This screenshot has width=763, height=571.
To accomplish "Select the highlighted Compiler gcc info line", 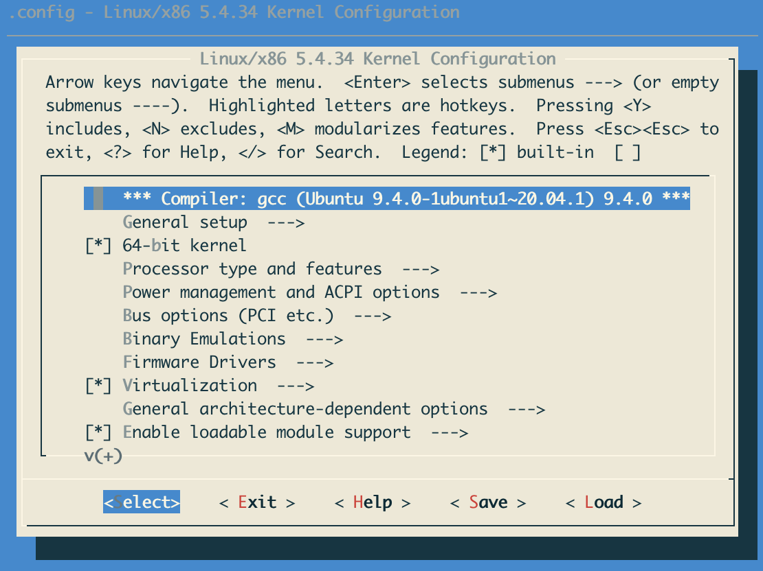I will point(406,199).
